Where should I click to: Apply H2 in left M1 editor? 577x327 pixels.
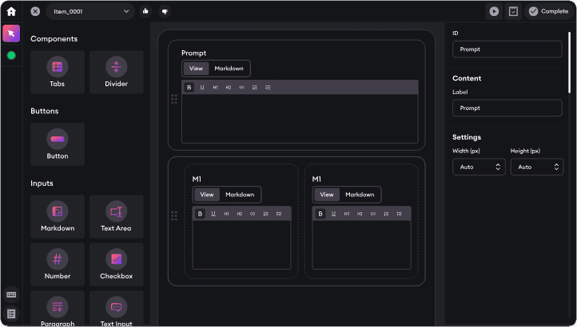(x=240, y=214)
